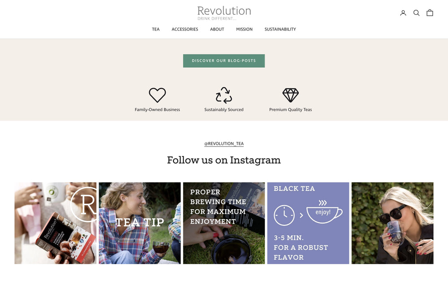The height and width of the screenshot is (287, 448).
Task: Click Discover Our Blog-Posts button
Action: tap(224, 61)
